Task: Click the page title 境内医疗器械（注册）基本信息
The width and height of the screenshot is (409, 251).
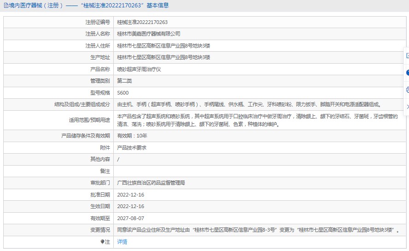Action: tap(89, 6)
